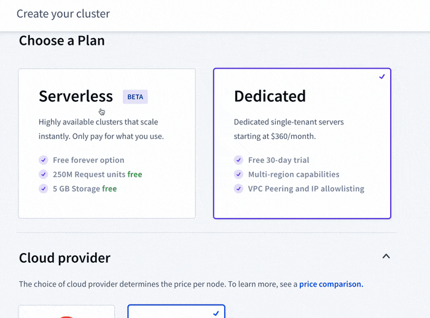Click checkmark on selected cloud provider card
Viewport: 430px width, 318px height.
[x=216, y=313]
